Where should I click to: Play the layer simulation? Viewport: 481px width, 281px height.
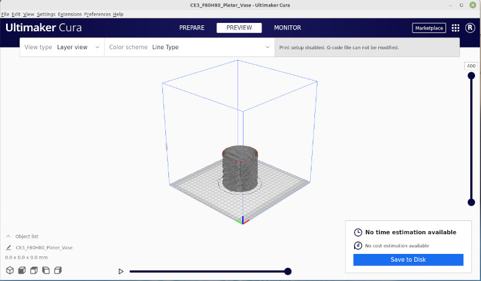pyautogui.click(x=121, y=271)
